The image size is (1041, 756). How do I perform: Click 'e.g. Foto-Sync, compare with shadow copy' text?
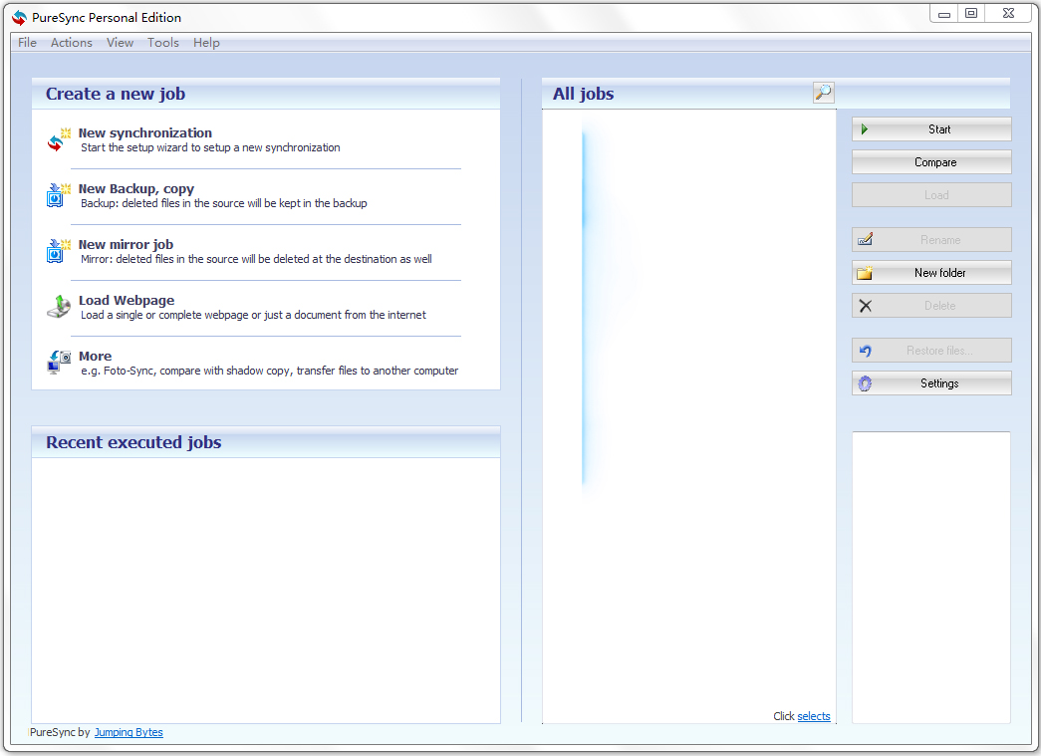coord(270,371)
